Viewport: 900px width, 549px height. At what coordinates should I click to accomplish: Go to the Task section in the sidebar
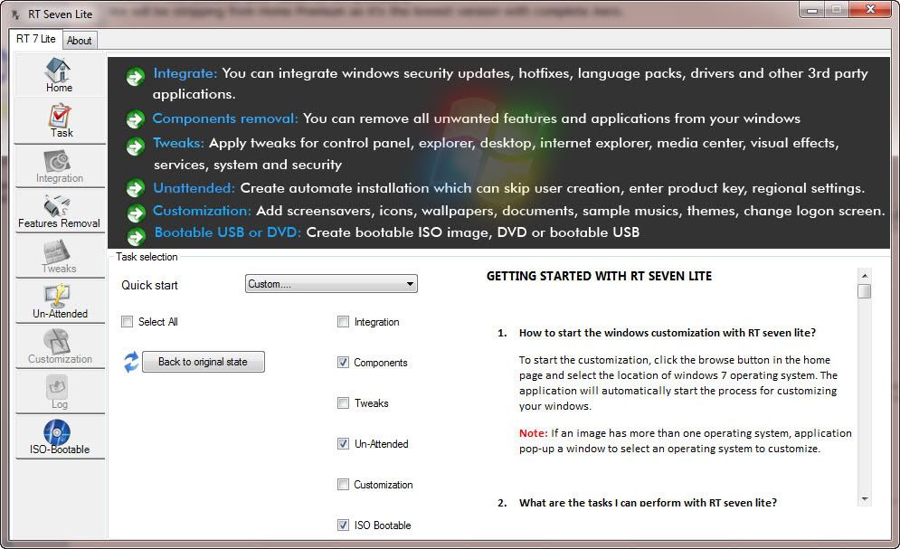point(60,120)
